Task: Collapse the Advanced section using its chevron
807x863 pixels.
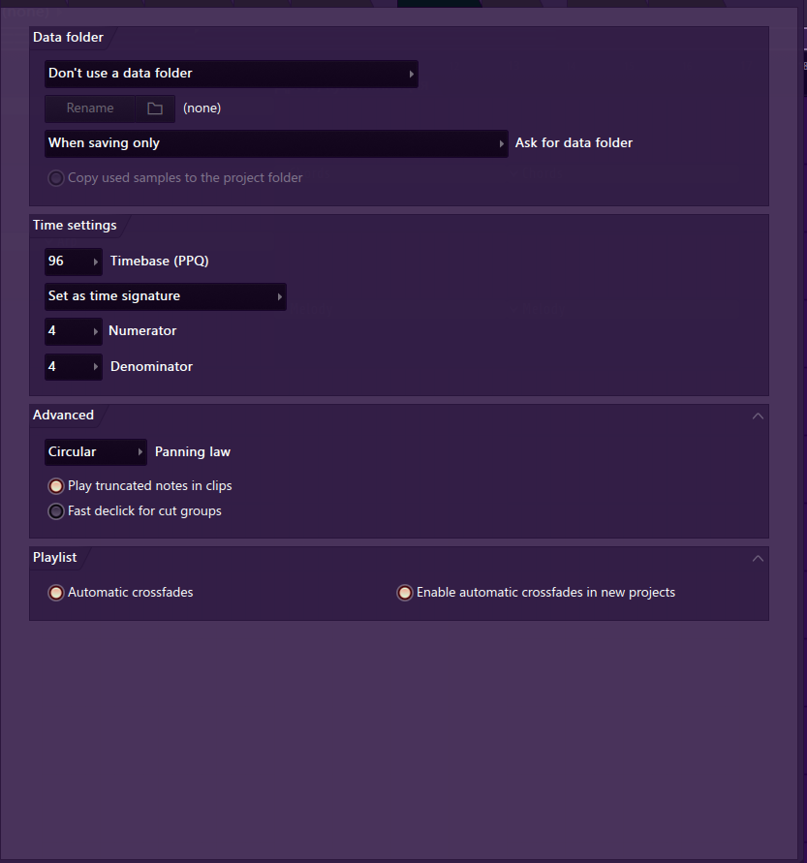Action: pos(758,416)
